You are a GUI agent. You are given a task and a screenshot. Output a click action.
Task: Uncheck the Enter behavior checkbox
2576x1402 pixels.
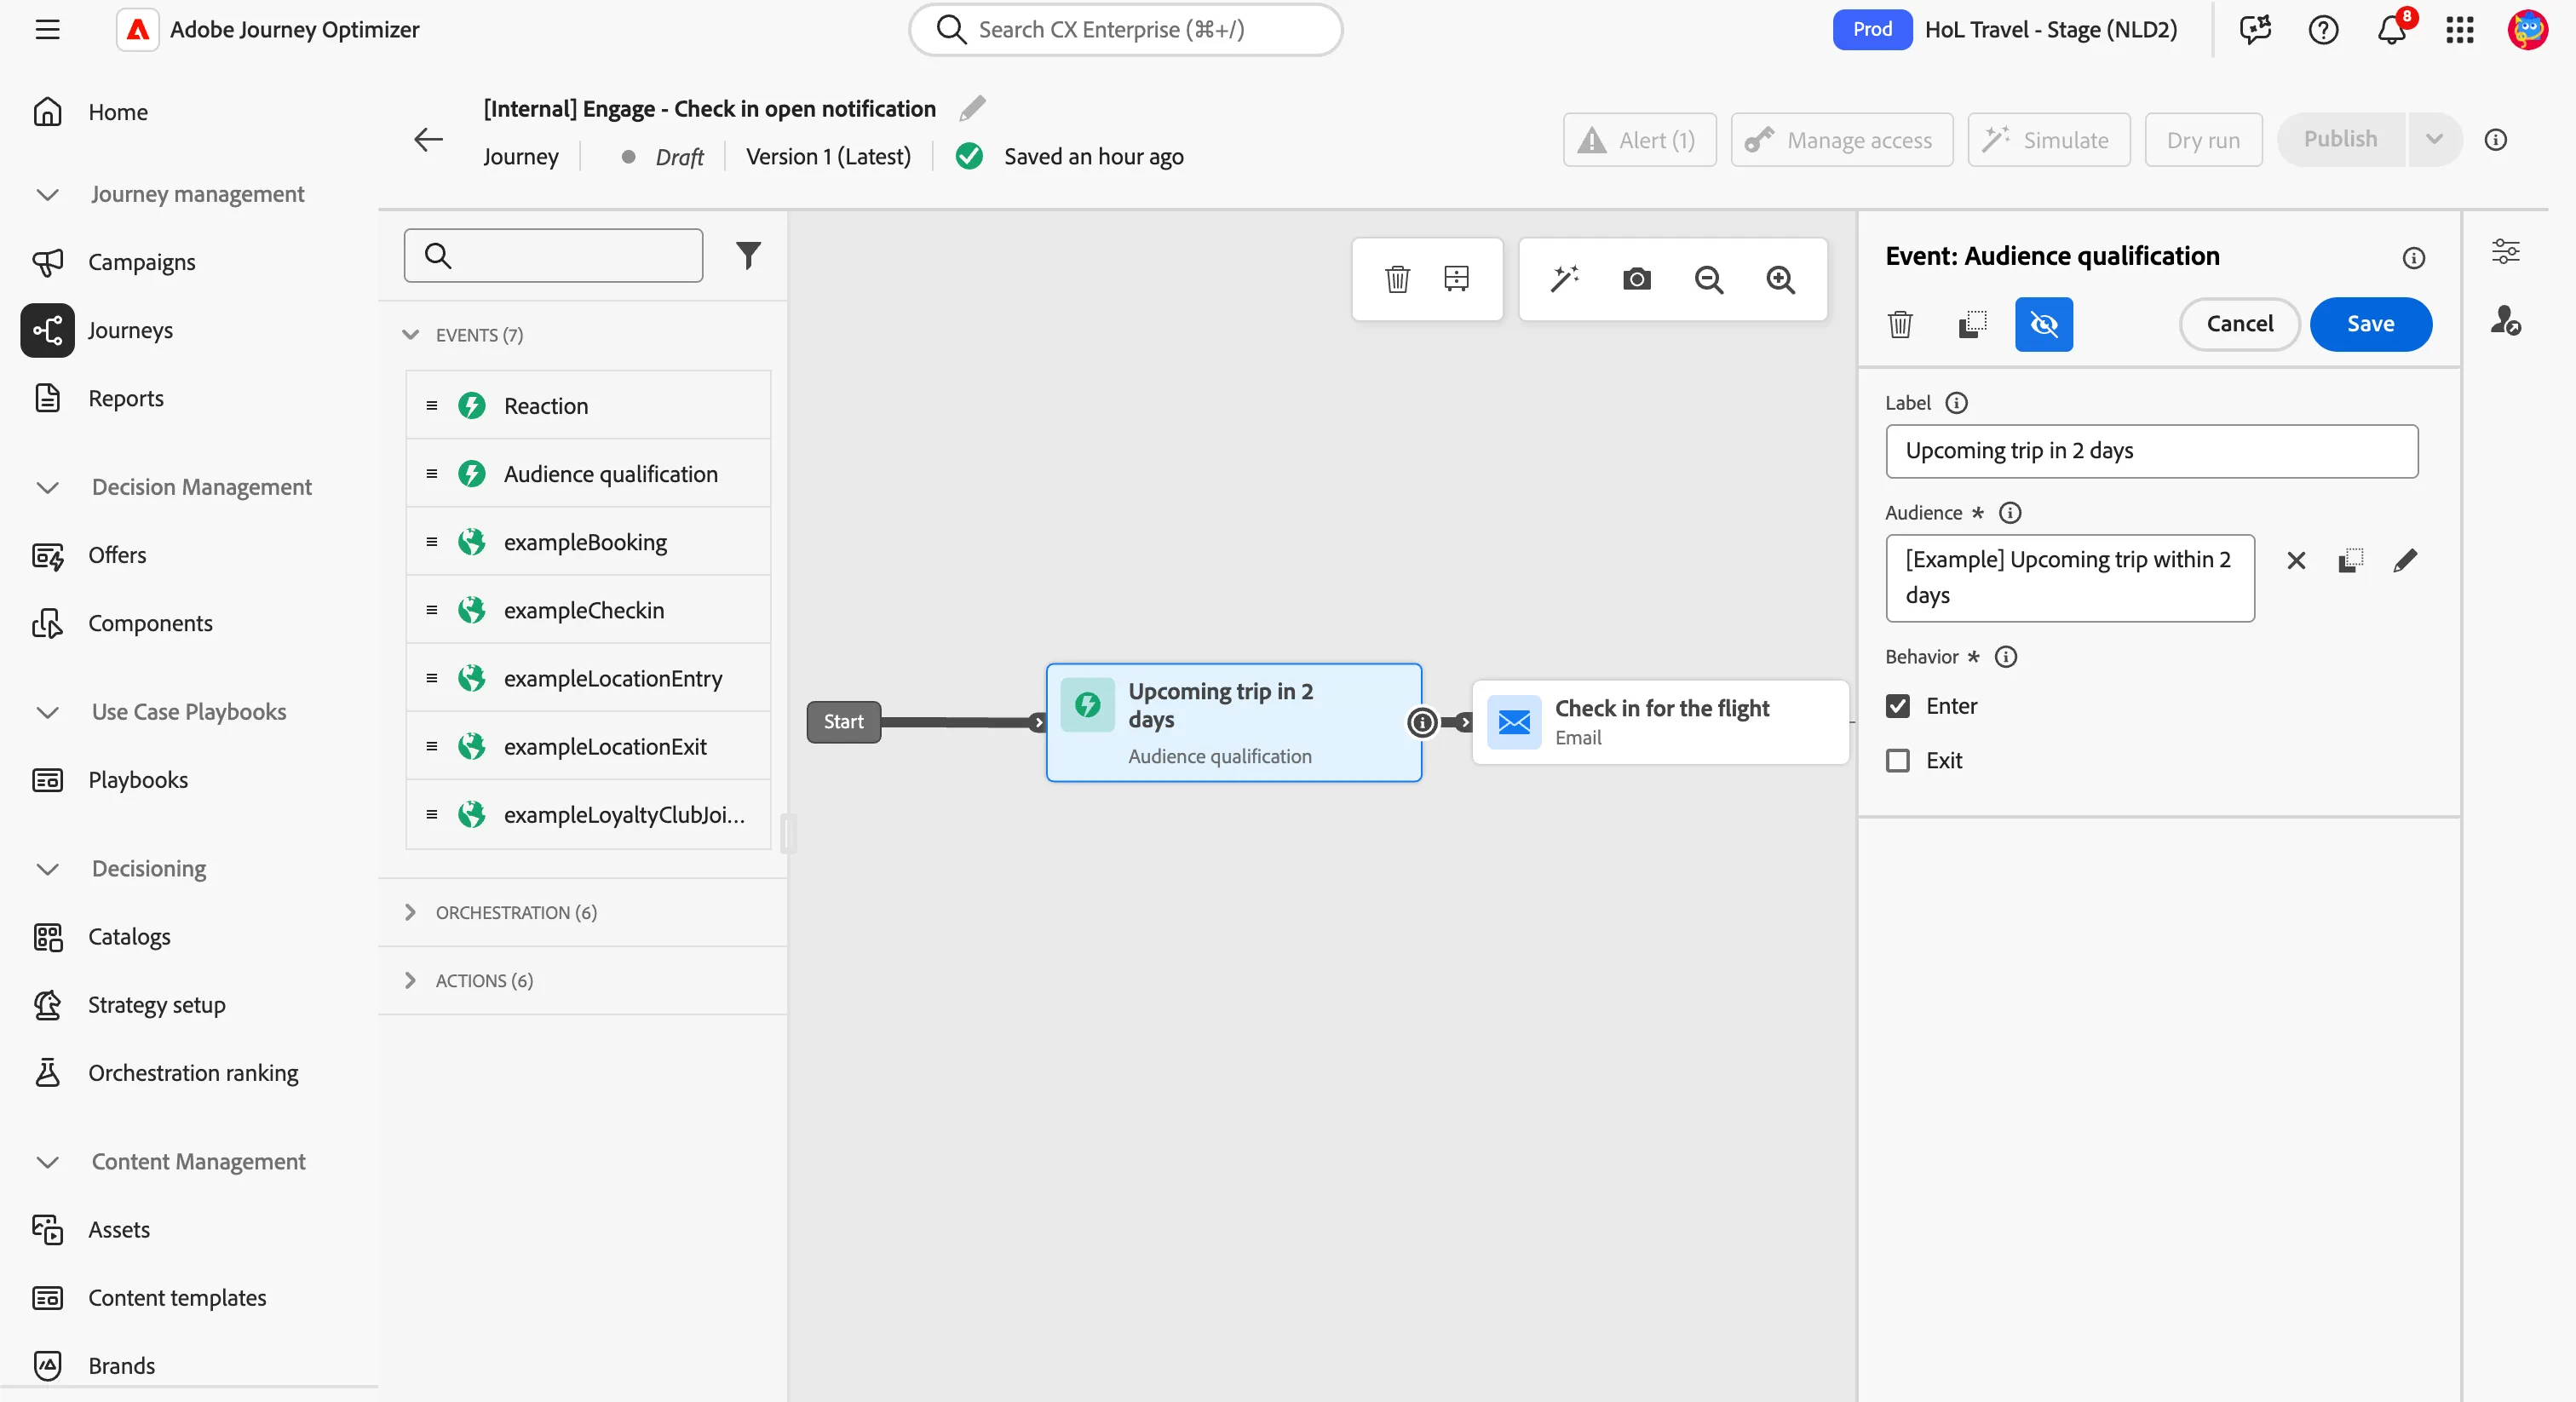pyautogui.click(x=1897, y=706)
